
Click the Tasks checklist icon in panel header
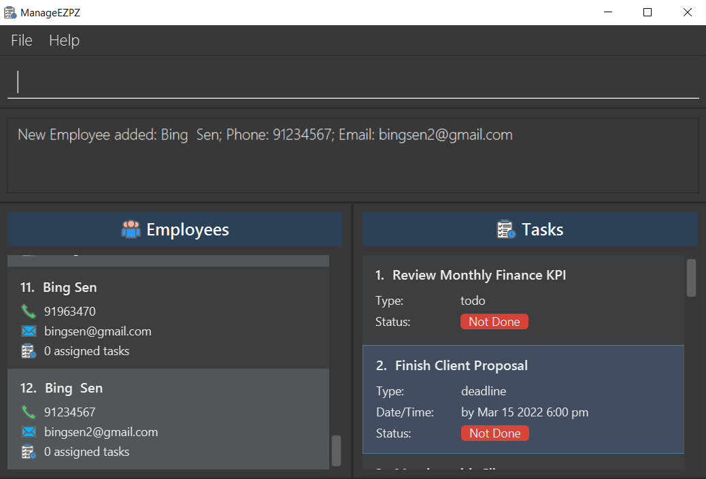[505, 229]
